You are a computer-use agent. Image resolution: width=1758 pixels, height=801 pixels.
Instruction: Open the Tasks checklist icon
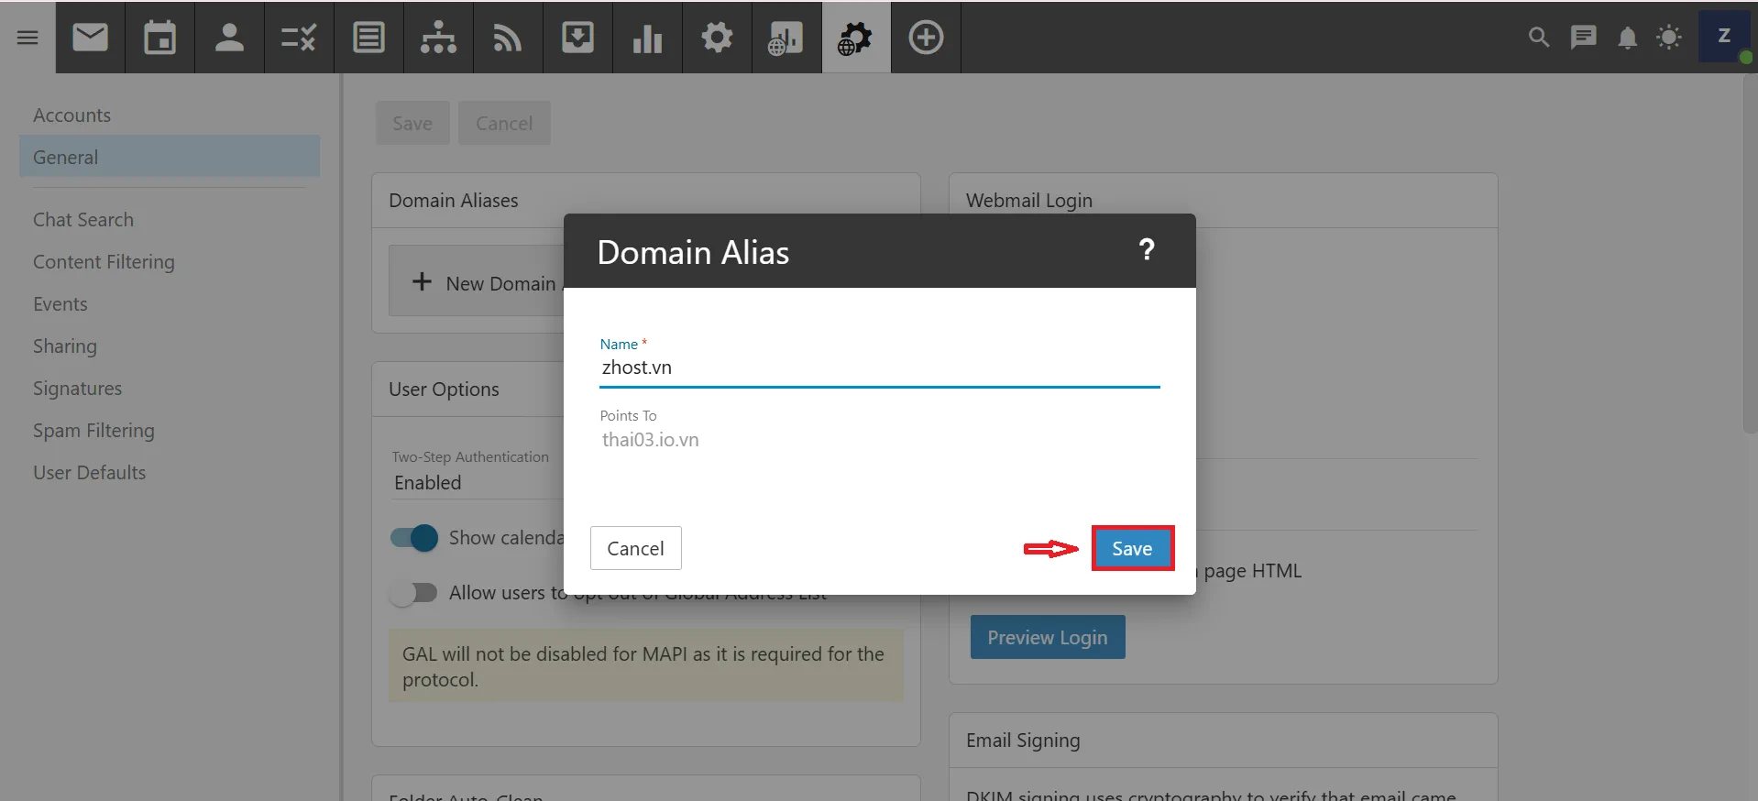[x=299, y=38]
